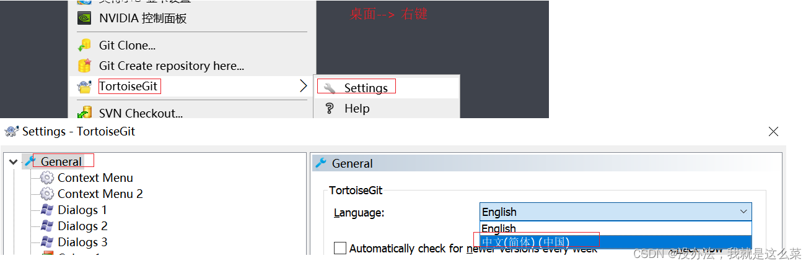
Task: Select Dialogs 2 in settings tree
Action: (82, 226)
